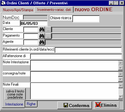Focus the Pagamento code input box
This screenshot has width=125, height=112.
click(31, 36)
